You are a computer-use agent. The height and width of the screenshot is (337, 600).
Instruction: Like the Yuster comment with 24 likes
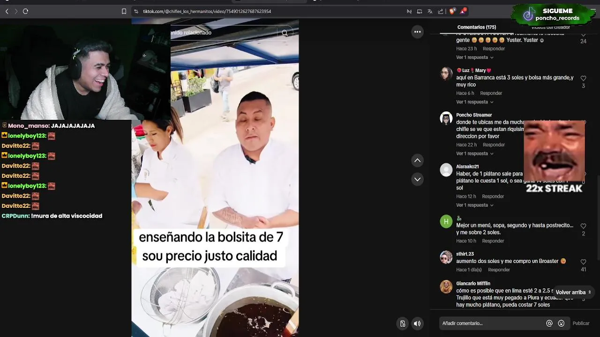[x=583, y=36]
